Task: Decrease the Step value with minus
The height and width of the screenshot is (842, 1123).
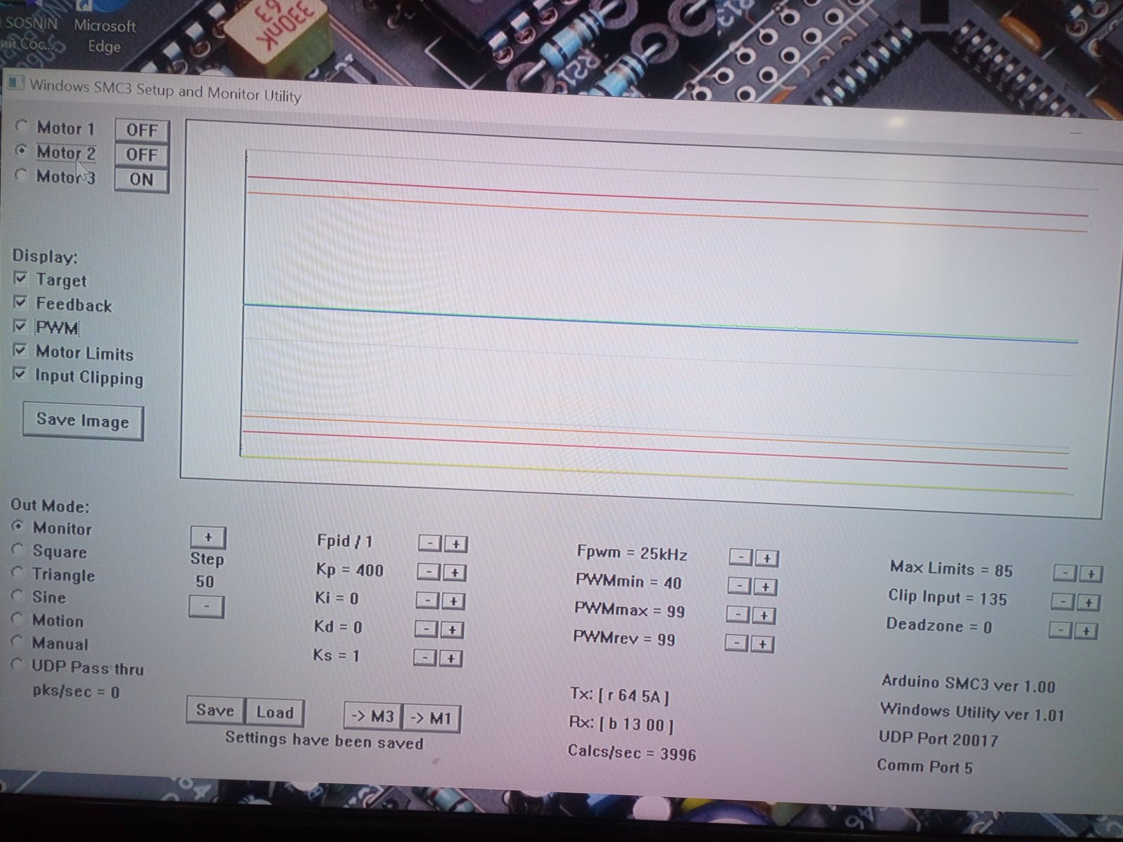Action: [206, 606]
